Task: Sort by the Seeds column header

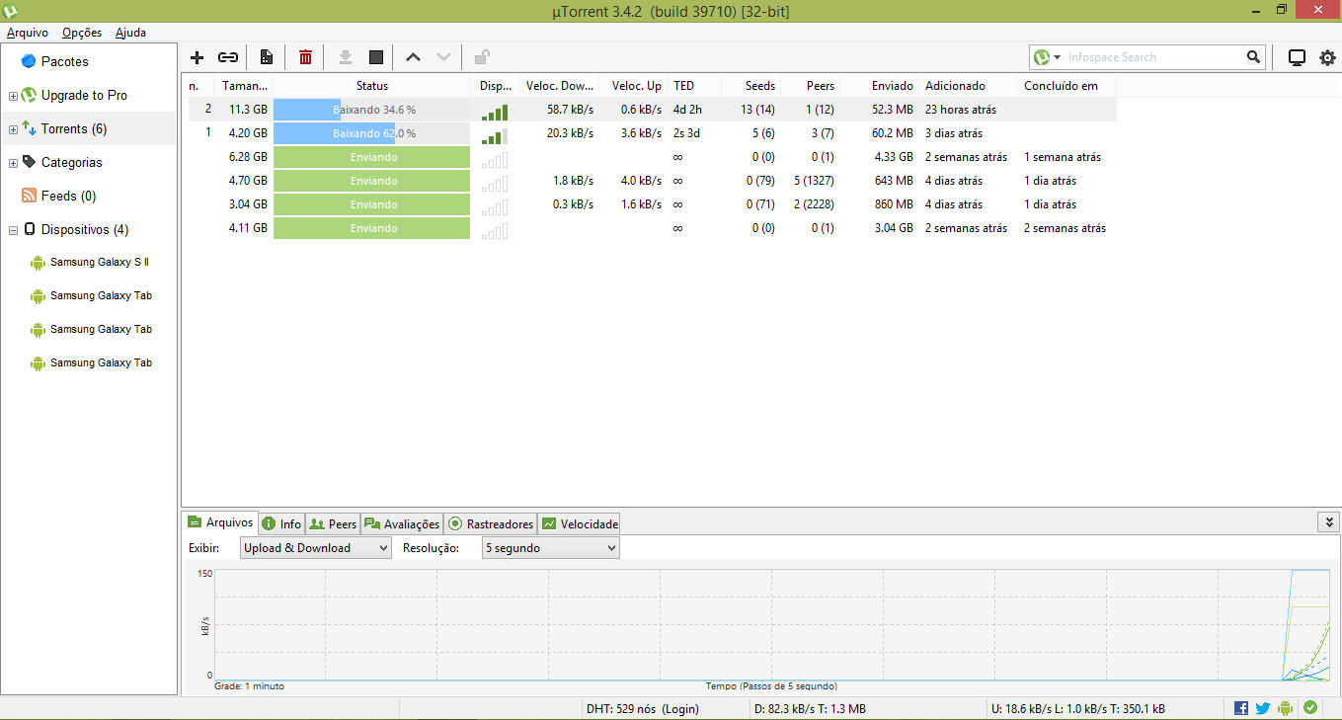Action: pyautogui.click(x=751, y=86)
